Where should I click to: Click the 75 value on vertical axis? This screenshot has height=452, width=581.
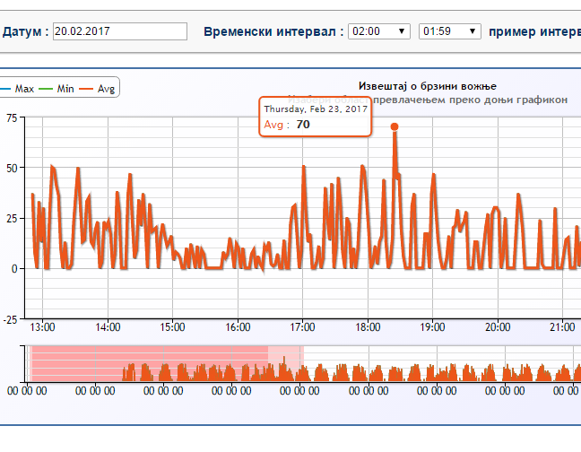(11, 117)
